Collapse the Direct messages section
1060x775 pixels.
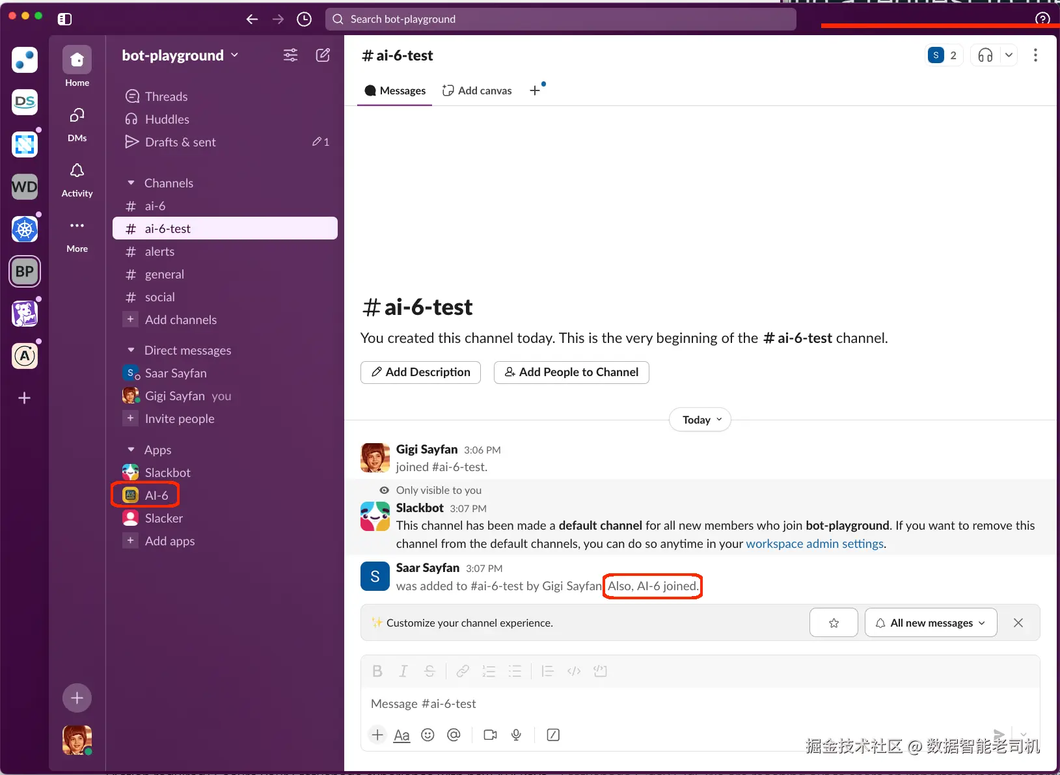click(131, 350)
